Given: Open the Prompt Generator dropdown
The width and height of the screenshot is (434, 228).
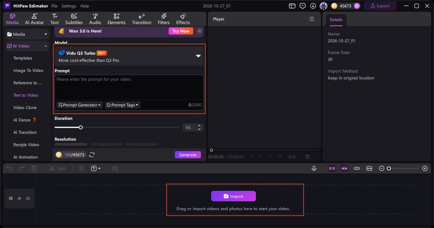Looking at the screenshot, I should [80, 105].
